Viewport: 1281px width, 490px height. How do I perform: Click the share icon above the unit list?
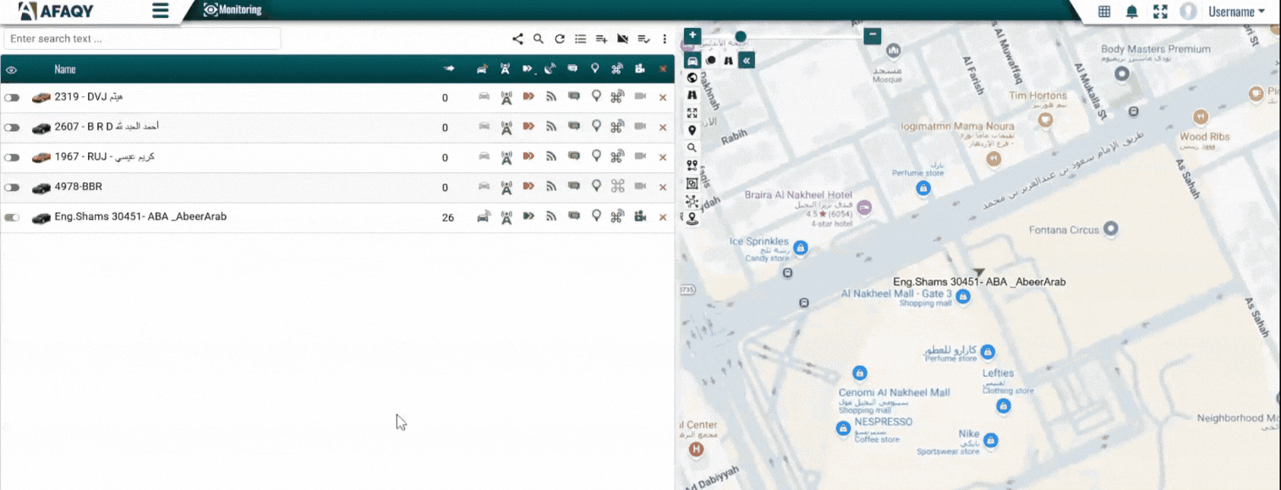click(517, 39)
